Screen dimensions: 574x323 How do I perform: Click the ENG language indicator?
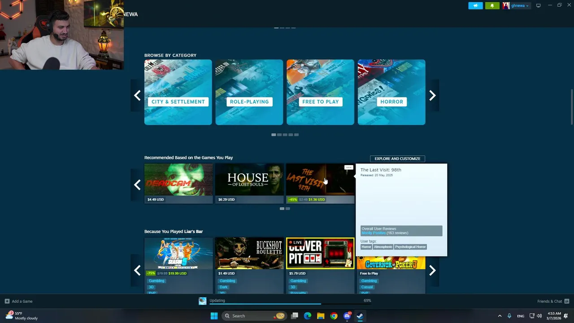(521, 316)
